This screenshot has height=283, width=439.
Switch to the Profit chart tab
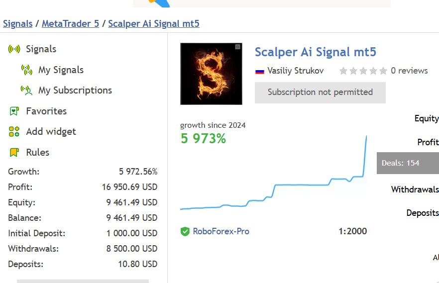428,142
